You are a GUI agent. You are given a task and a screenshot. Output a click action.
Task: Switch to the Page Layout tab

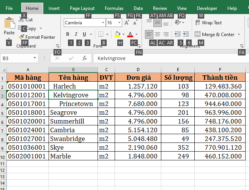(x=82, y=8)
